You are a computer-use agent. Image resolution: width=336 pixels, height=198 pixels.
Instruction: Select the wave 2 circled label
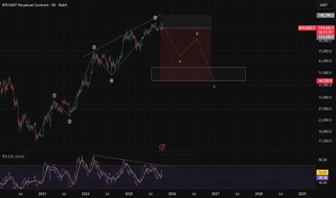coord(70,122)
